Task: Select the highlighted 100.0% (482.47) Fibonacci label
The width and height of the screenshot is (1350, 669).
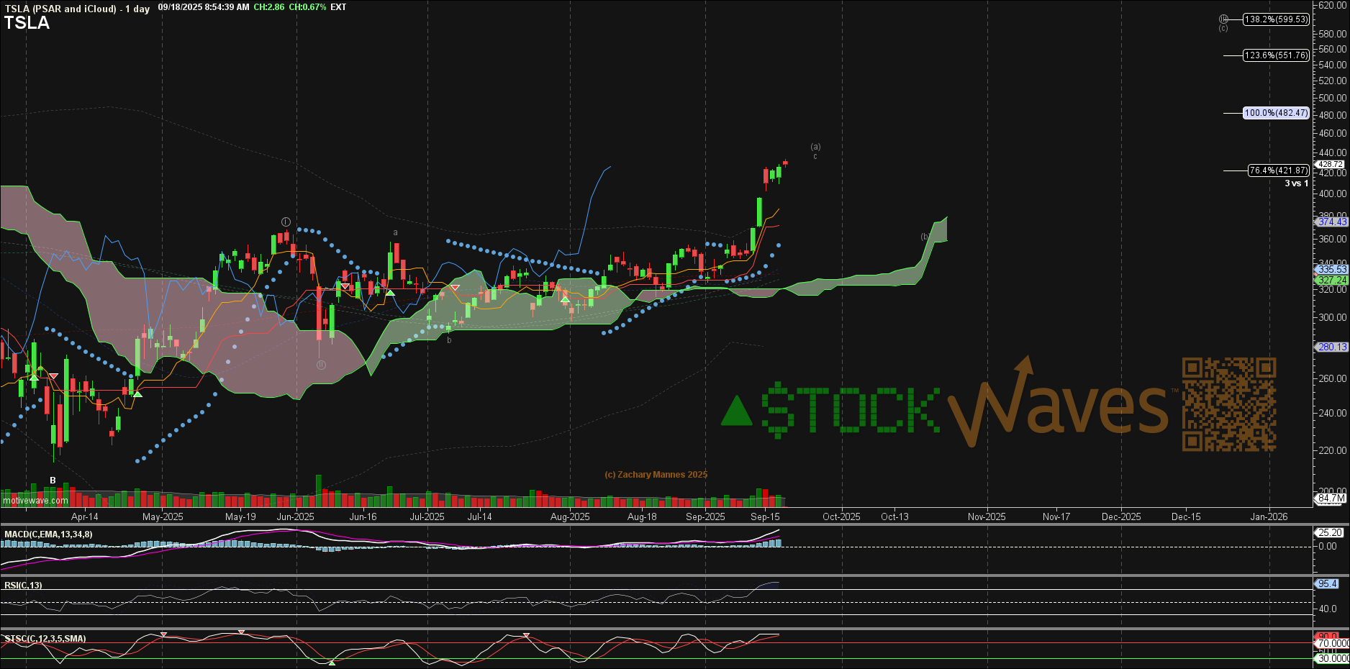Action: [x=1276, y=113]
